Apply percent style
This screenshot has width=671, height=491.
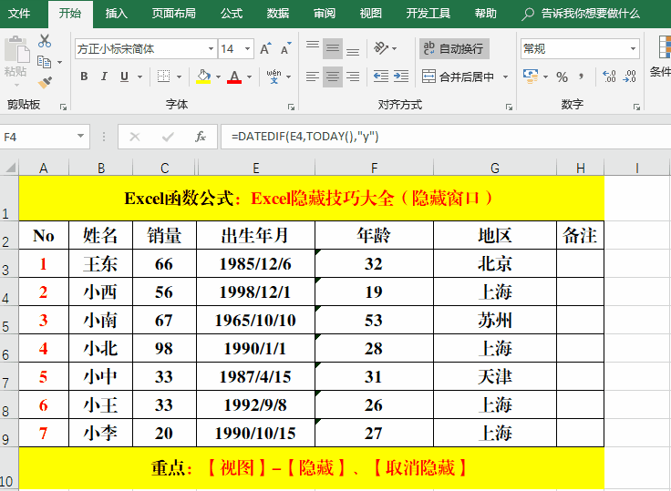tap(562, 77)
